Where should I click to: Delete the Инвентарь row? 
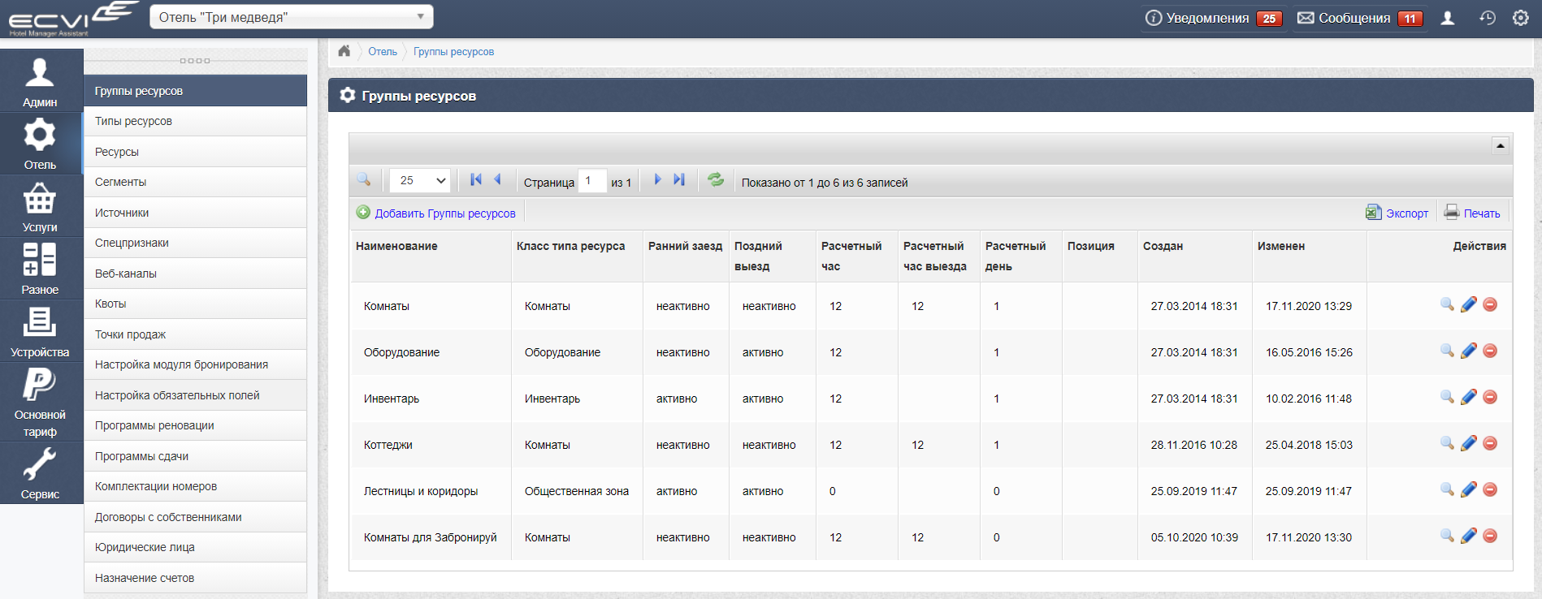pyautogui.click(x=1490, y=397)
